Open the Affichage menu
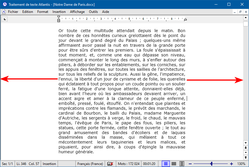This screenshot has height=167, width=249. 77,12
